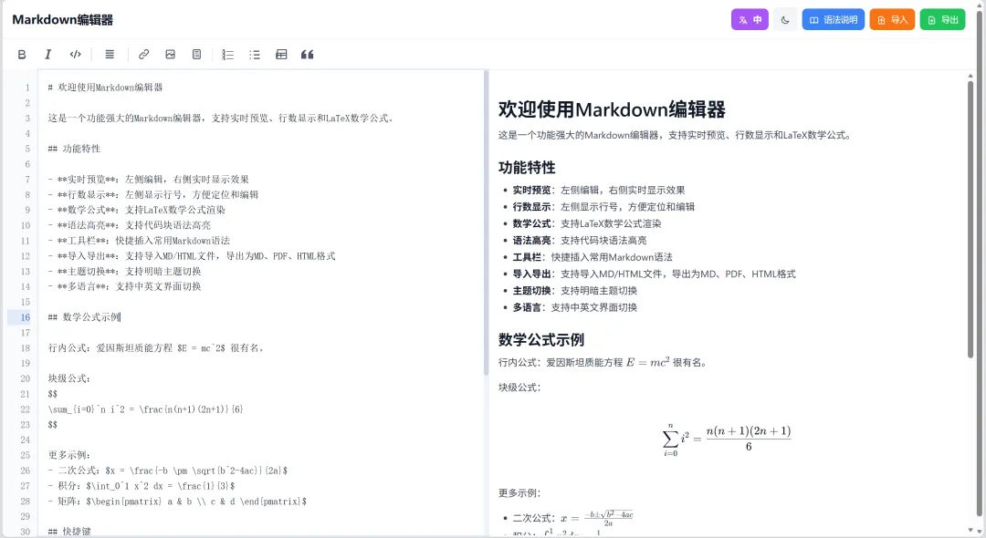Click preview heading 欢迎使用Markdown编辑器

[612, 109]
